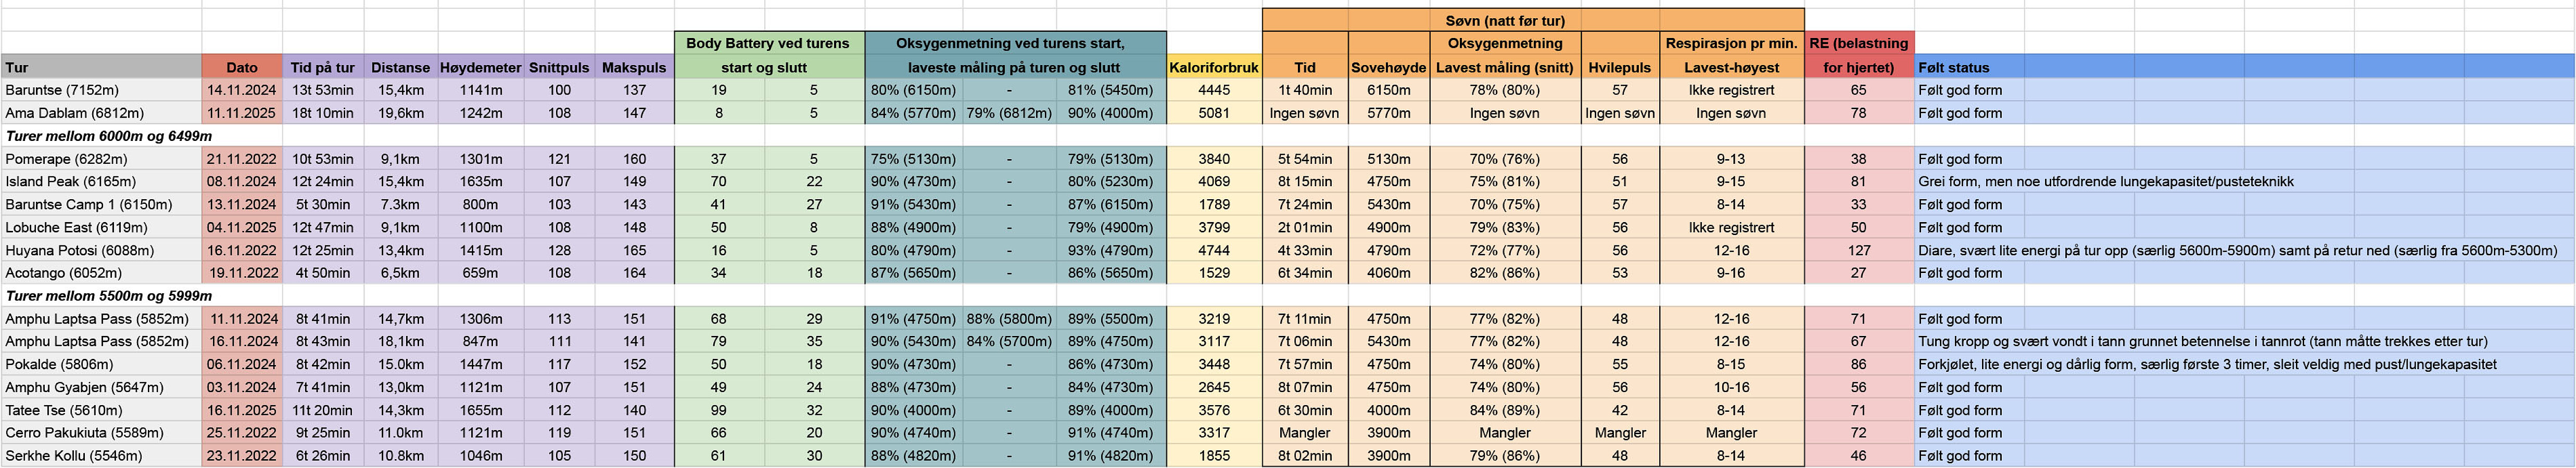
Task: Select the Baruntse (7152m) name cell
Action: coord(62,90)
